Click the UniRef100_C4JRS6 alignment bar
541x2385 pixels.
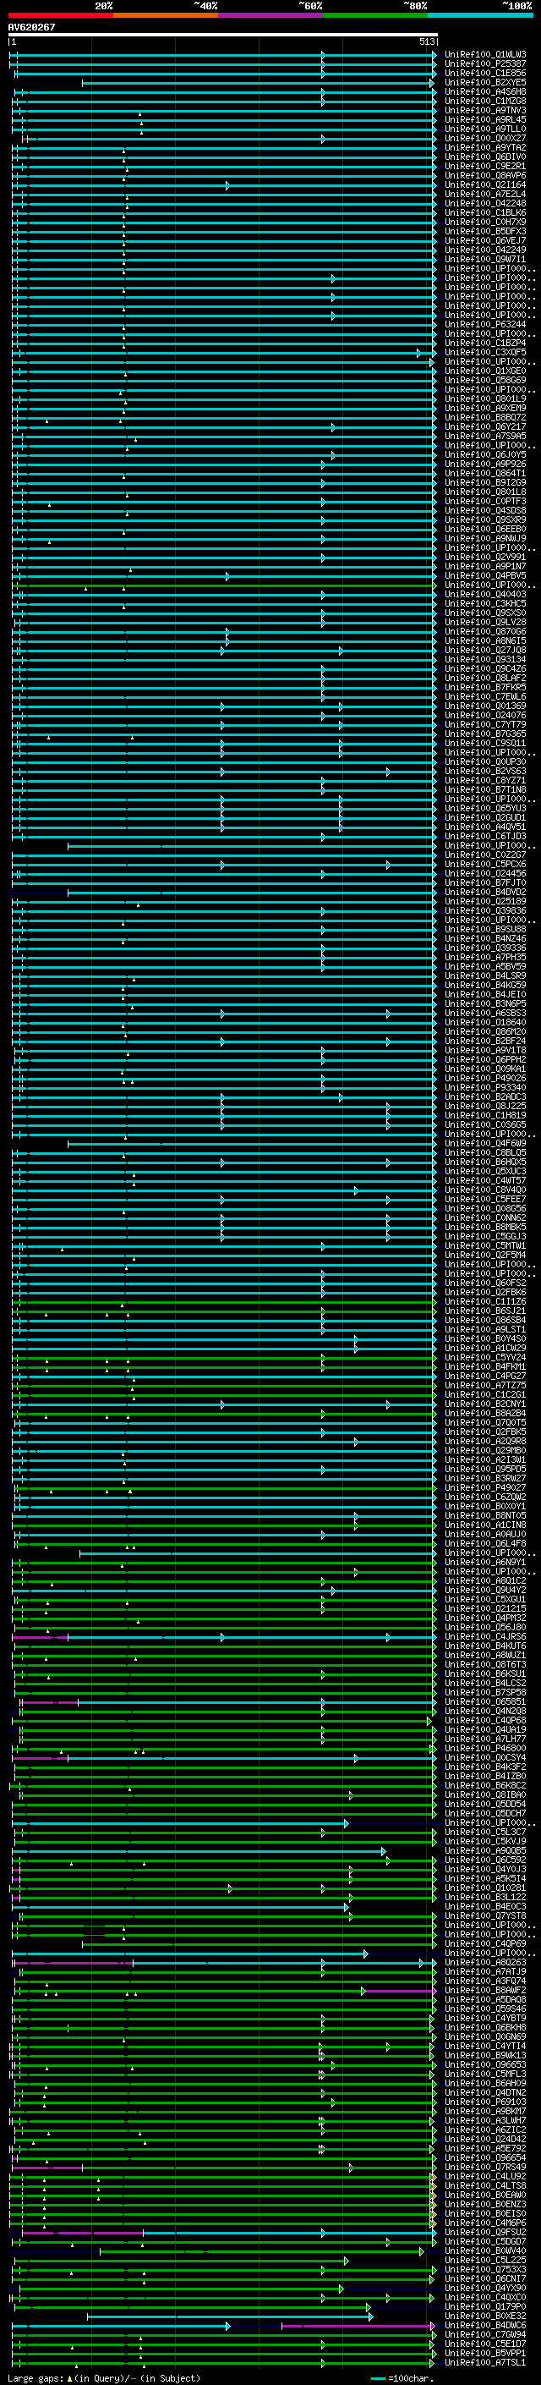tap(223, 1637)
